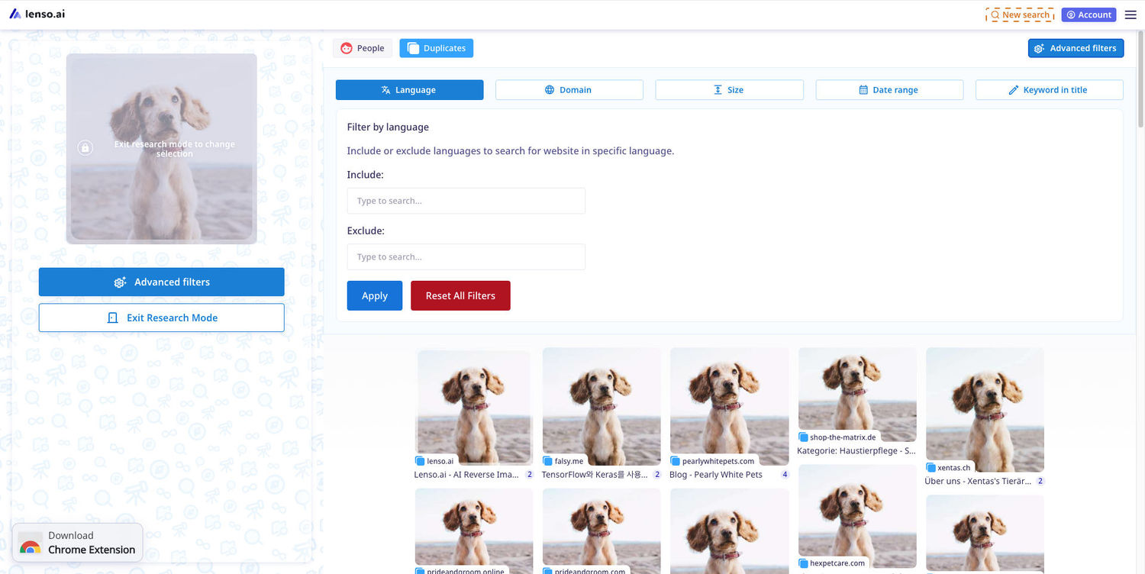Click the title beginning "TensorFlow와 Keras"

(595, 475)
